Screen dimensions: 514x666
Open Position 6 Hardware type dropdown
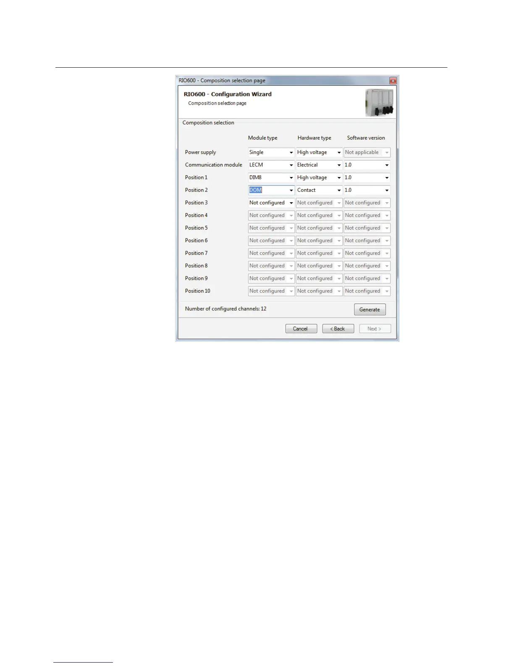319,240
